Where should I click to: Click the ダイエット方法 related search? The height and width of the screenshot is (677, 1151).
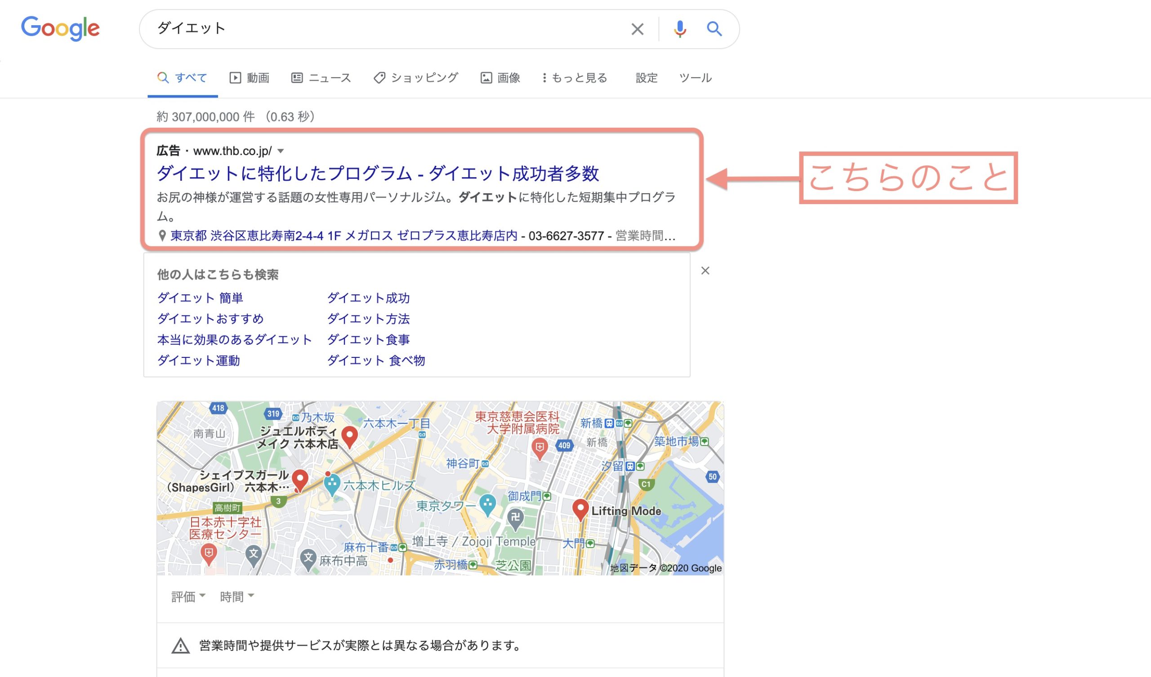point(368,319)
